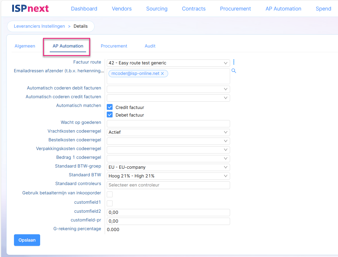
Task: Enable Gebruik betaaltermijn van inkooporder checkbox
Action: pos(110,194)
